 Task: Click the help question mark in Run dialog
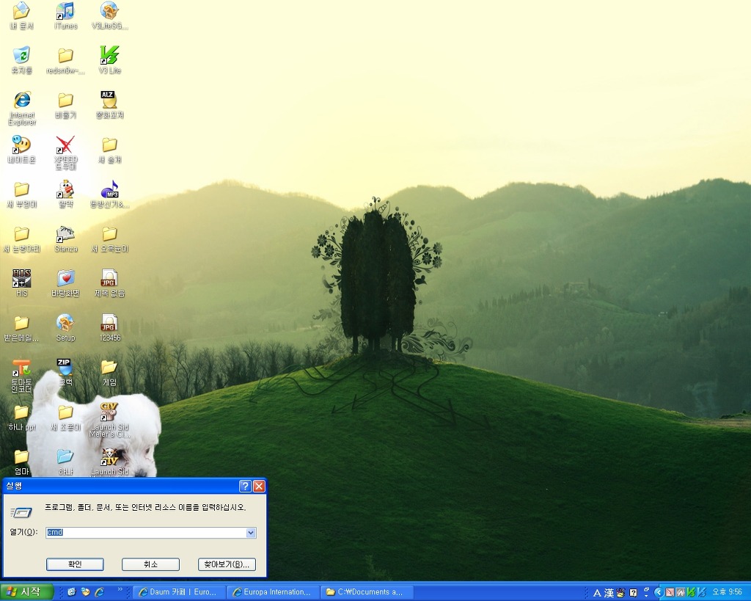pos(245,487)
